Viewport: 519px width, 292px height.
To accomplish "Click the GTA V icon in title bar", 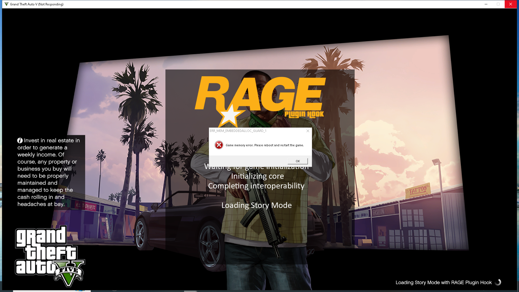I will point(6,4).
